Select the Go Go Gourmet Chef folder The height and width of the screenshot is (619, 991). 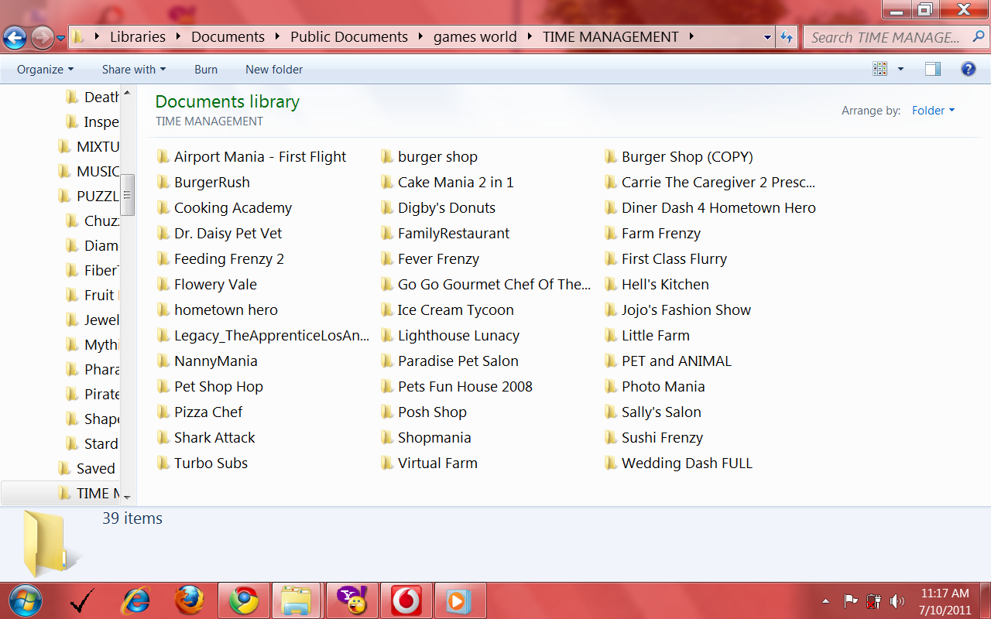[485, 285]
